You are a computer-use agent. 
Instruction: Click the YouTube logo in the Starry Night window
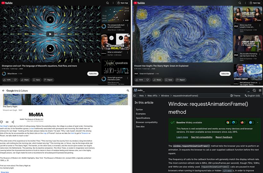pyautogui.click(x=139, y=3)
